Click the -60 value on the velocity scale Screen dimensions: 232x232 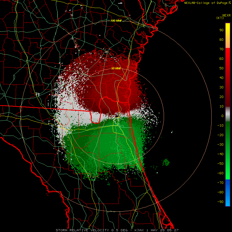[x=220, y=173]
